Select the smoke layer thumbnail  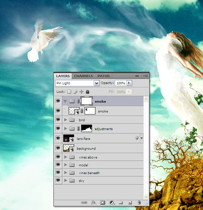[x=74, y=111]
